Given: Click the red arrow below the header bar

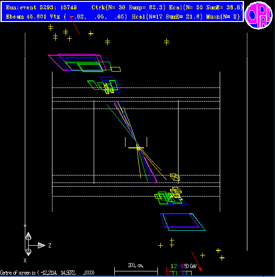Looking at the screenshot, I should click(74, 25).
